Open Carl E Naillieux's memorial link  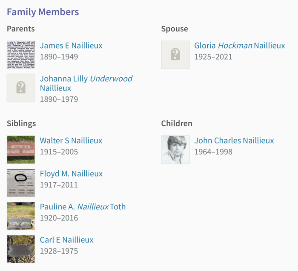pyautogui.click(x=66, y=240)
